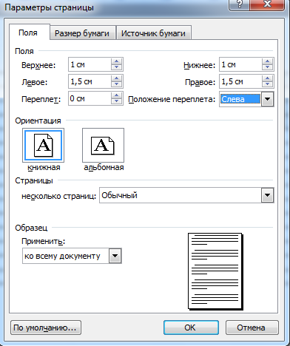Click the книжная label text
290x346 pixels.
pos(44,168)
